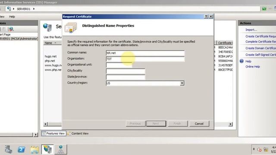276x155 pixels.
Task: Click Create Self-Signed Certificate link
Action: pyautogui.click(x=260, y=55)
